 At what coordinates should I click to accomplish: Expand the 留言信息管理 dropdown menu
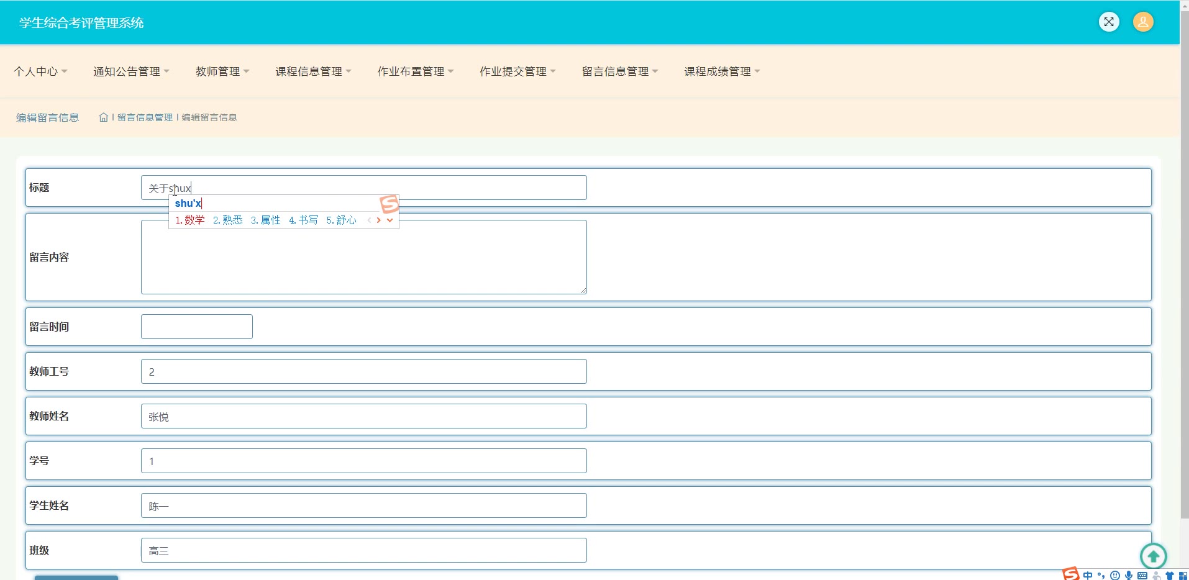620,71
